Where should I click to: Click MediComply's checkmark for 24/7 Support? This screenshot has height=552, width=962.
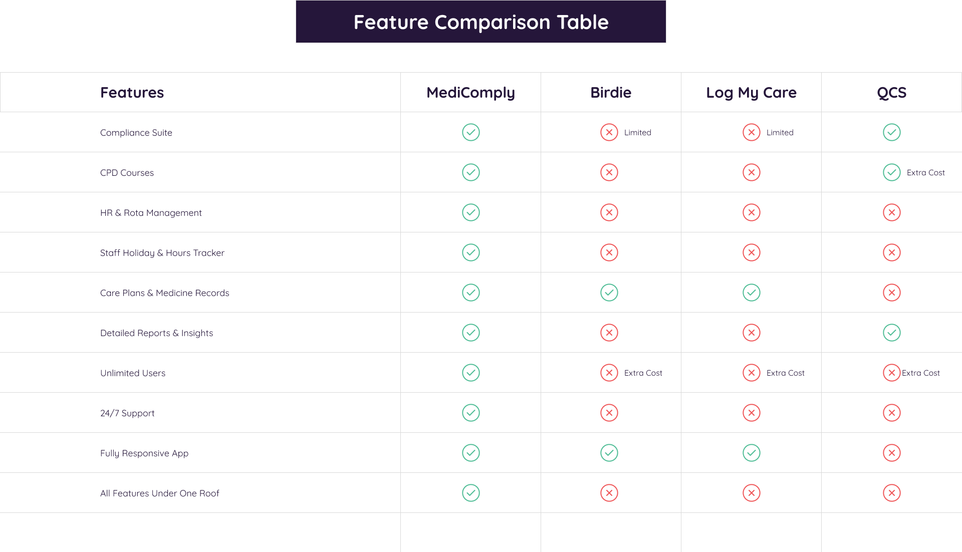[x=470, y=413]
